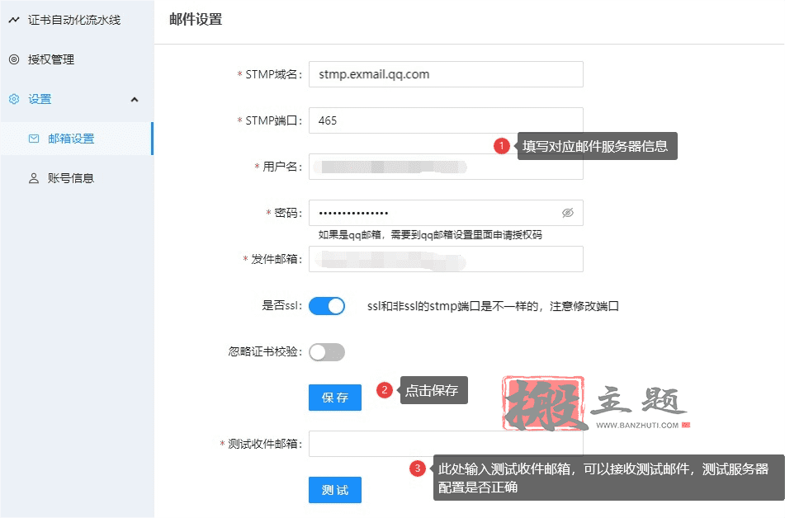785x518 pixels.
Task: Click the 密码 input field
Action: (446, 213)
